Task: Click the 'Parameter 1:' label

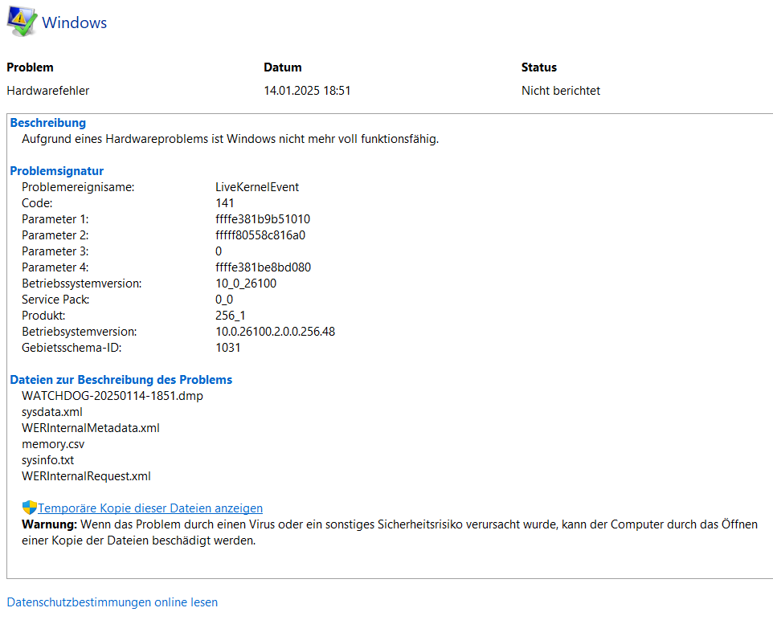Action: coord(55,219)
